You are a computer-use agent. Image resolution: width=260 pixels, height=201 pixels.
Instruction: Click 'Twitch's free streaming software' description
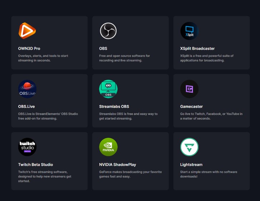(x=45, y=176)
